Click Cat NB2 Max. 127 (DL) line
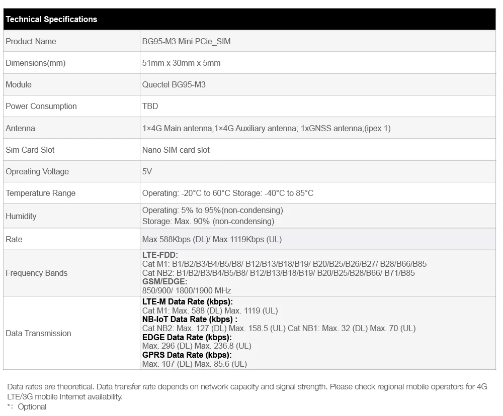This screenshot has width=503, height=416. (279, 329)
